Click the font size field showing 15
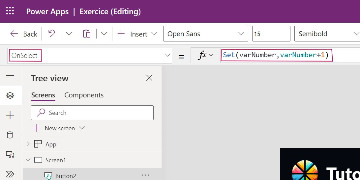This screenshot has width=360, height=180. tap(271, 34)
